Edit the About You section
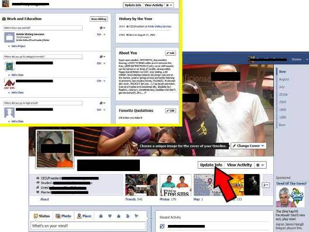309x232 pixels. (x=170, y=53)
